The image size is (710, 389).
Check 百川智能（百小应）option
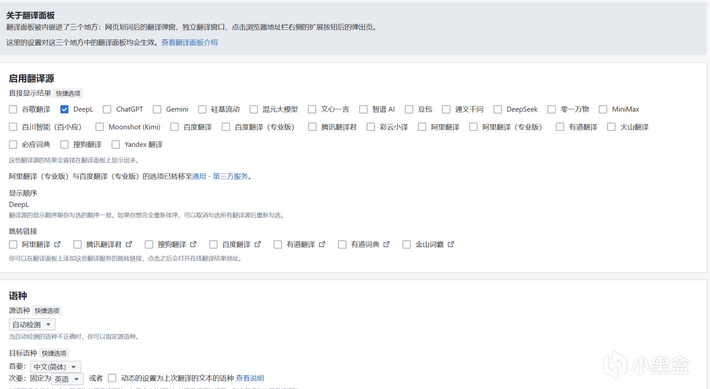pyautogui.click(x=13, y=127)
